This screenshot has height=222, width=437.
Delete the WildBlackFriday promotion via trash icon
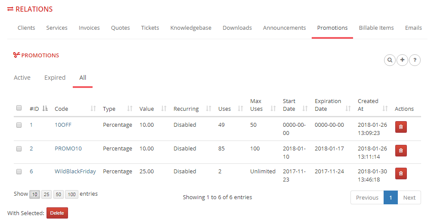point(401,173)
